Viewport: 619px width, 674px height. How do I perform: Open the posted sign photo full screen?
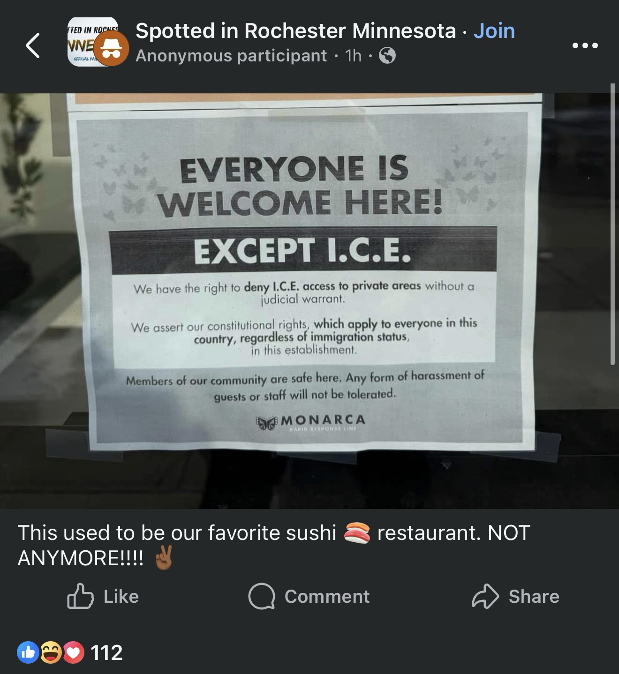point(309,301)
